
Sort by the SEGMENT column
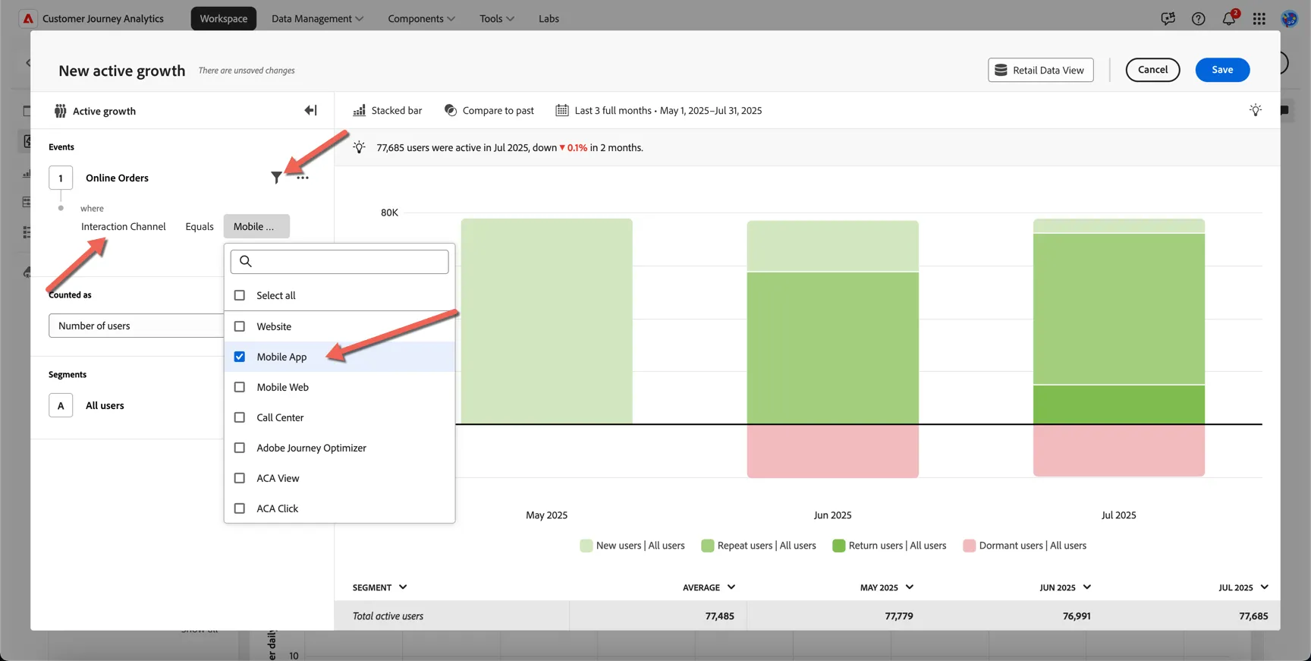380,587
